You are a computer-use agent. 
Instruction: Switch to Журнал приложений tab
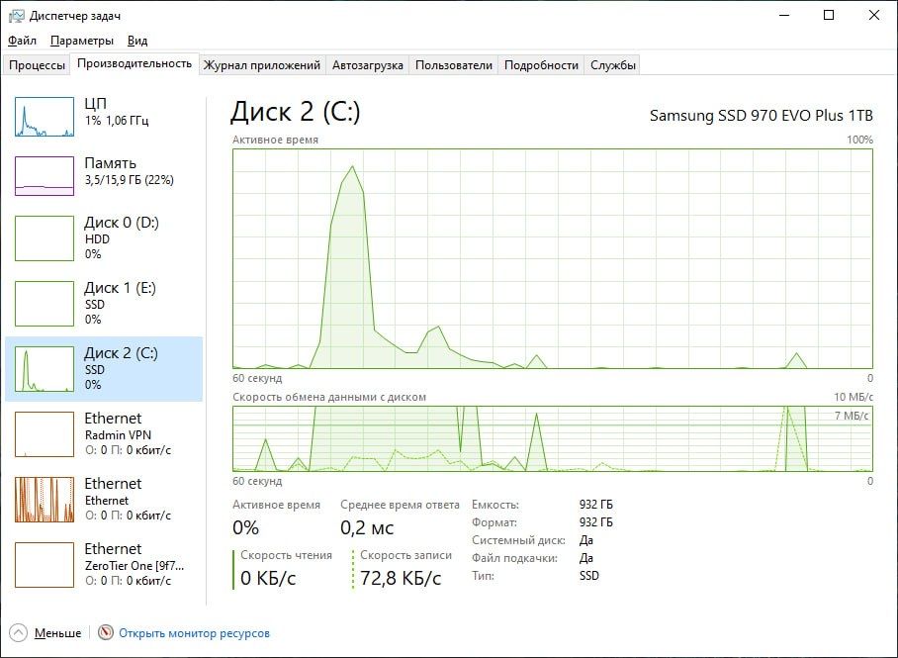pyautogui.click(x=262, y=65)
